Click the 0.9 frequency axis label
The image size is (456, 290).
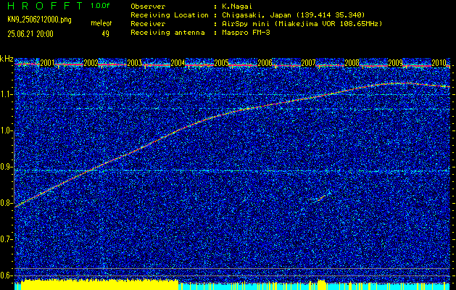point(7,167)
